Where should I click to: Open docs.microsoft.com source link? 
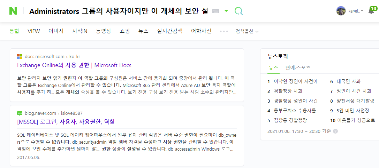click(x=45, y=57)
